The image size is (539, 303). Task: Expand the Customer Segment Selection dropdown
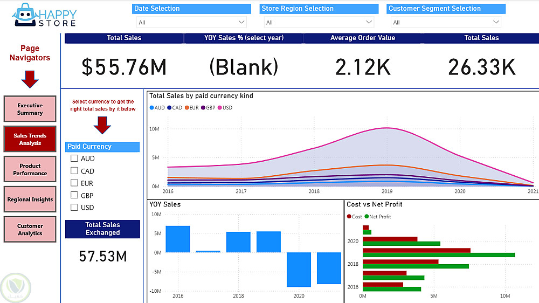point(446,22)
